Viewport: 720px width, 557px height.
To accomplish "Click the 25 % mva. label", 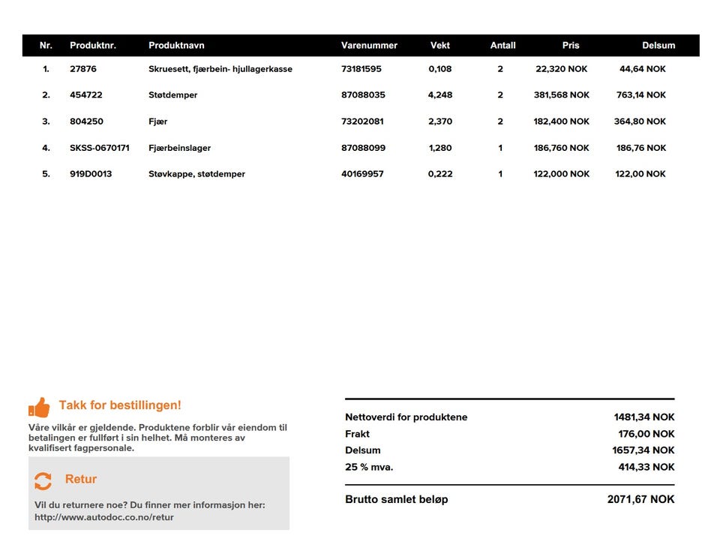I will coord(369,468).
